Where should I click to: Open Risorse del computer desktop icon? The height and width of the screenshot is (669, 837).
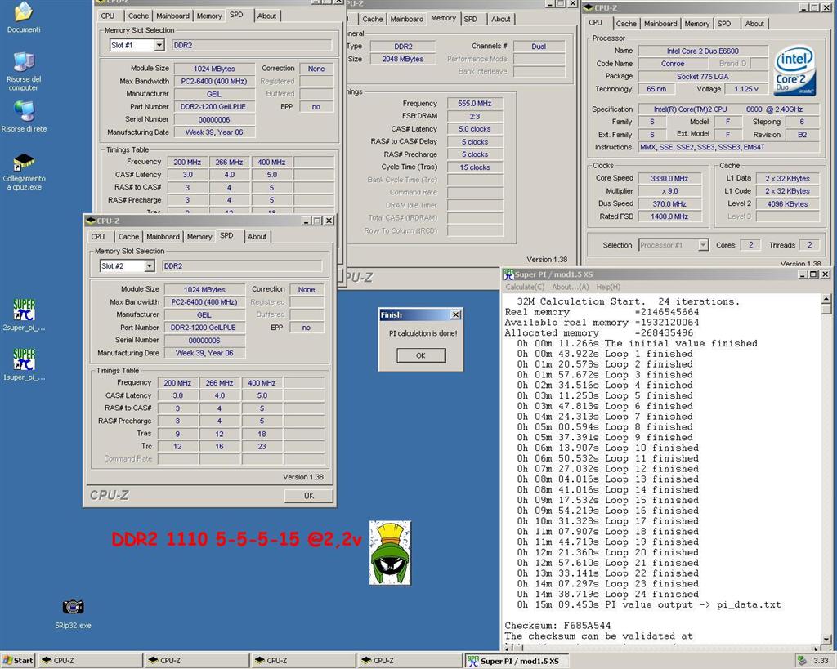[x=24, y=62]
